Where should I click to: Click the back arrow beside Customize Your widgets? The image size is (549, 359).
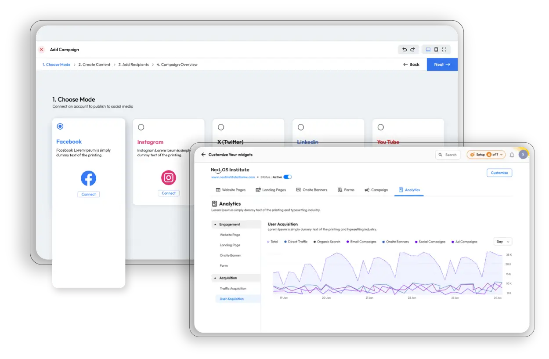tap(203, 154)
